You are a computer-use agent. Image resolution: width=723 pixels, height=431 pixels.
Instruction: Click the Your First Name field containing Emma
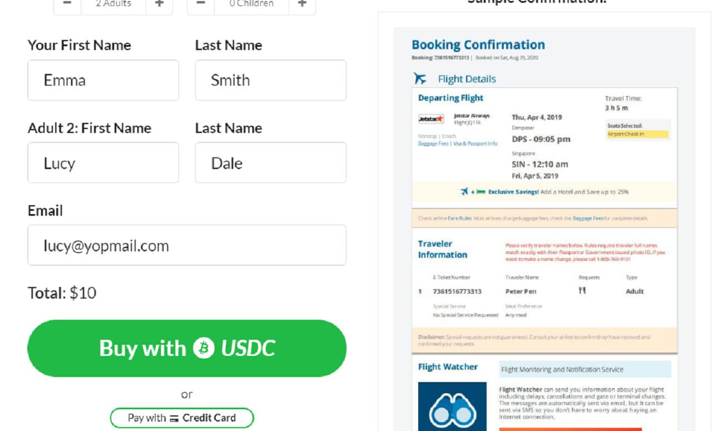coord(103,80)
